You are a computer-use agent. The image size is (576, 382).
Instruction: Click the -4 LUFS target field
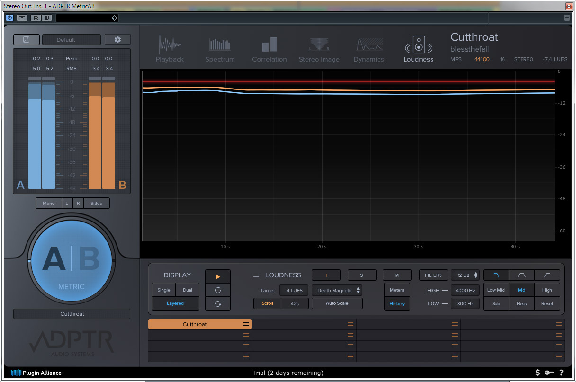coord(294,290)
